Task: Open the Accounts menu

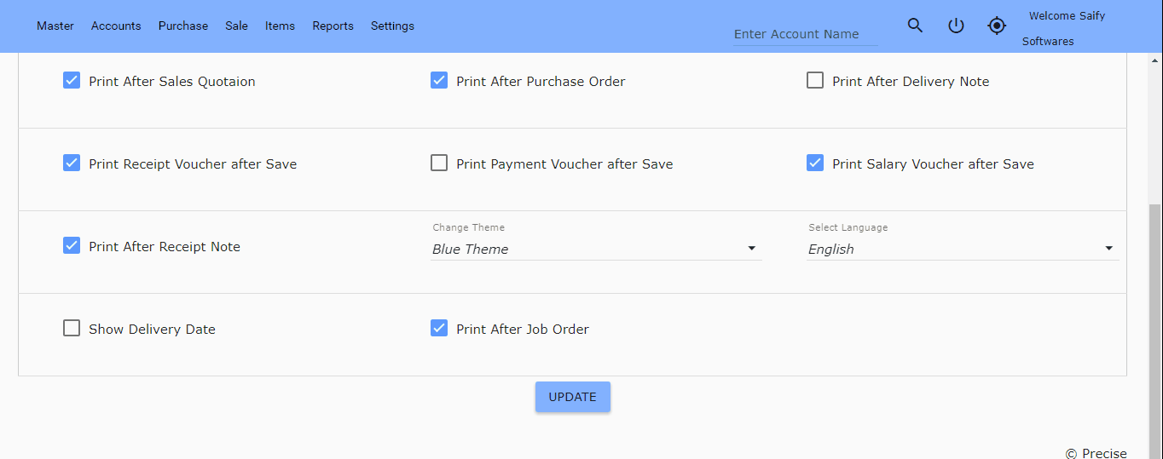Action: coord(116,26)
